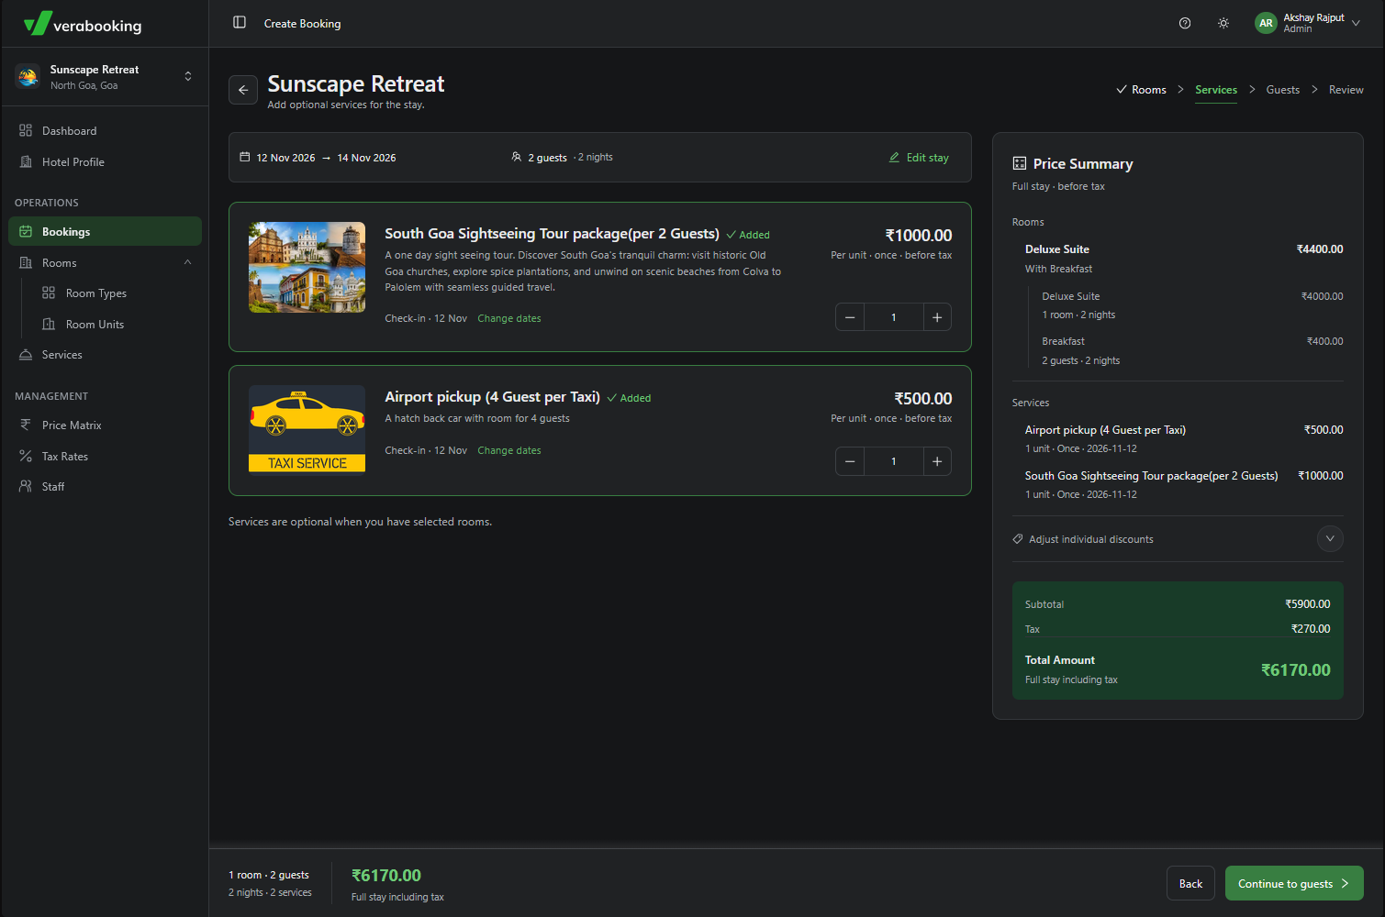The image size is (1385, 917).
Task: Click the Back button
Action: coord(1190,883)
